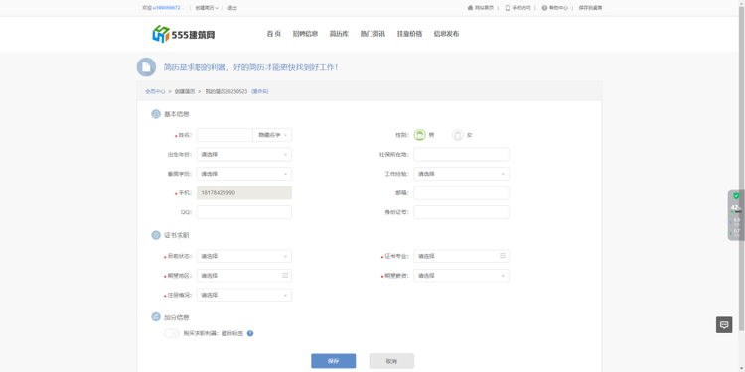Viewport: 745px width, 372px height.
Task: Open the list picker icon in 期望地区 field
Action: coord(285,275)
